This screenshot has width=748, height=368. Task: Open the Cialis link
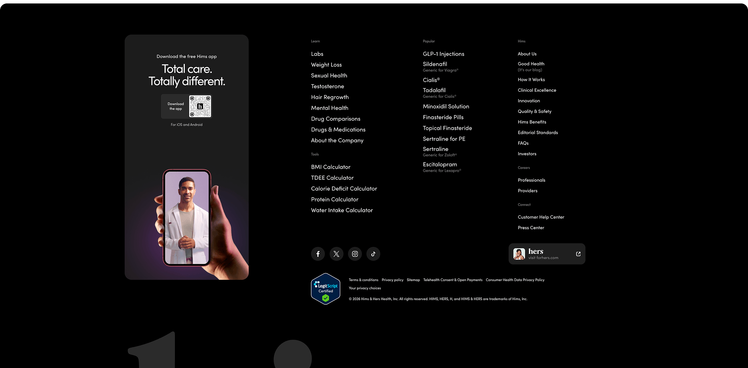tap(431, 80)
